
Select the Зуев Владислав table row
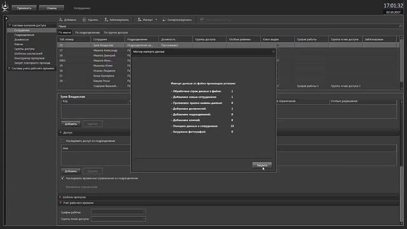[x=228, y=45]
